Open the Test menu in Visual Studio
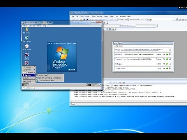The height and width of the screenshot is (140, 187). (x=117, y=16)
